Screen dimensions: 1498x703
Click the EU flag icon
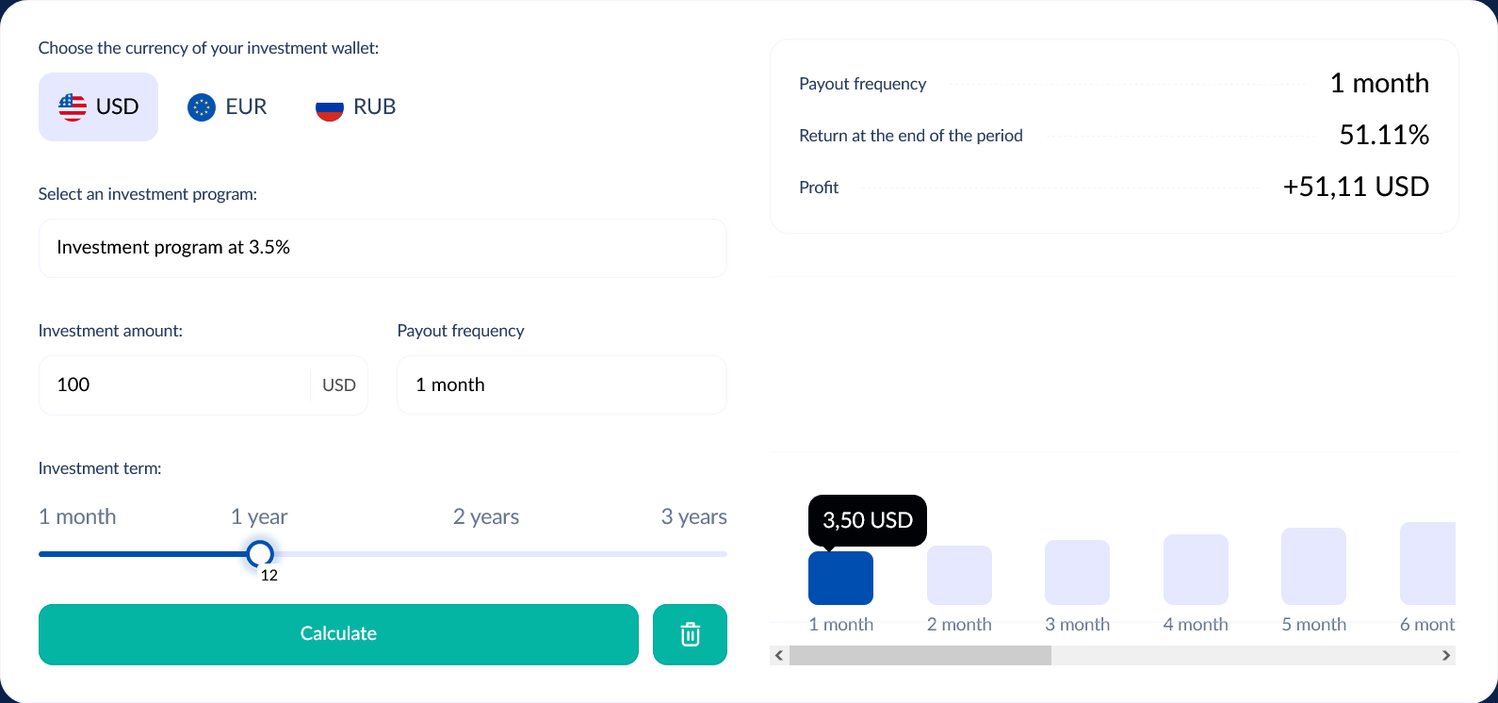point(202,107)
